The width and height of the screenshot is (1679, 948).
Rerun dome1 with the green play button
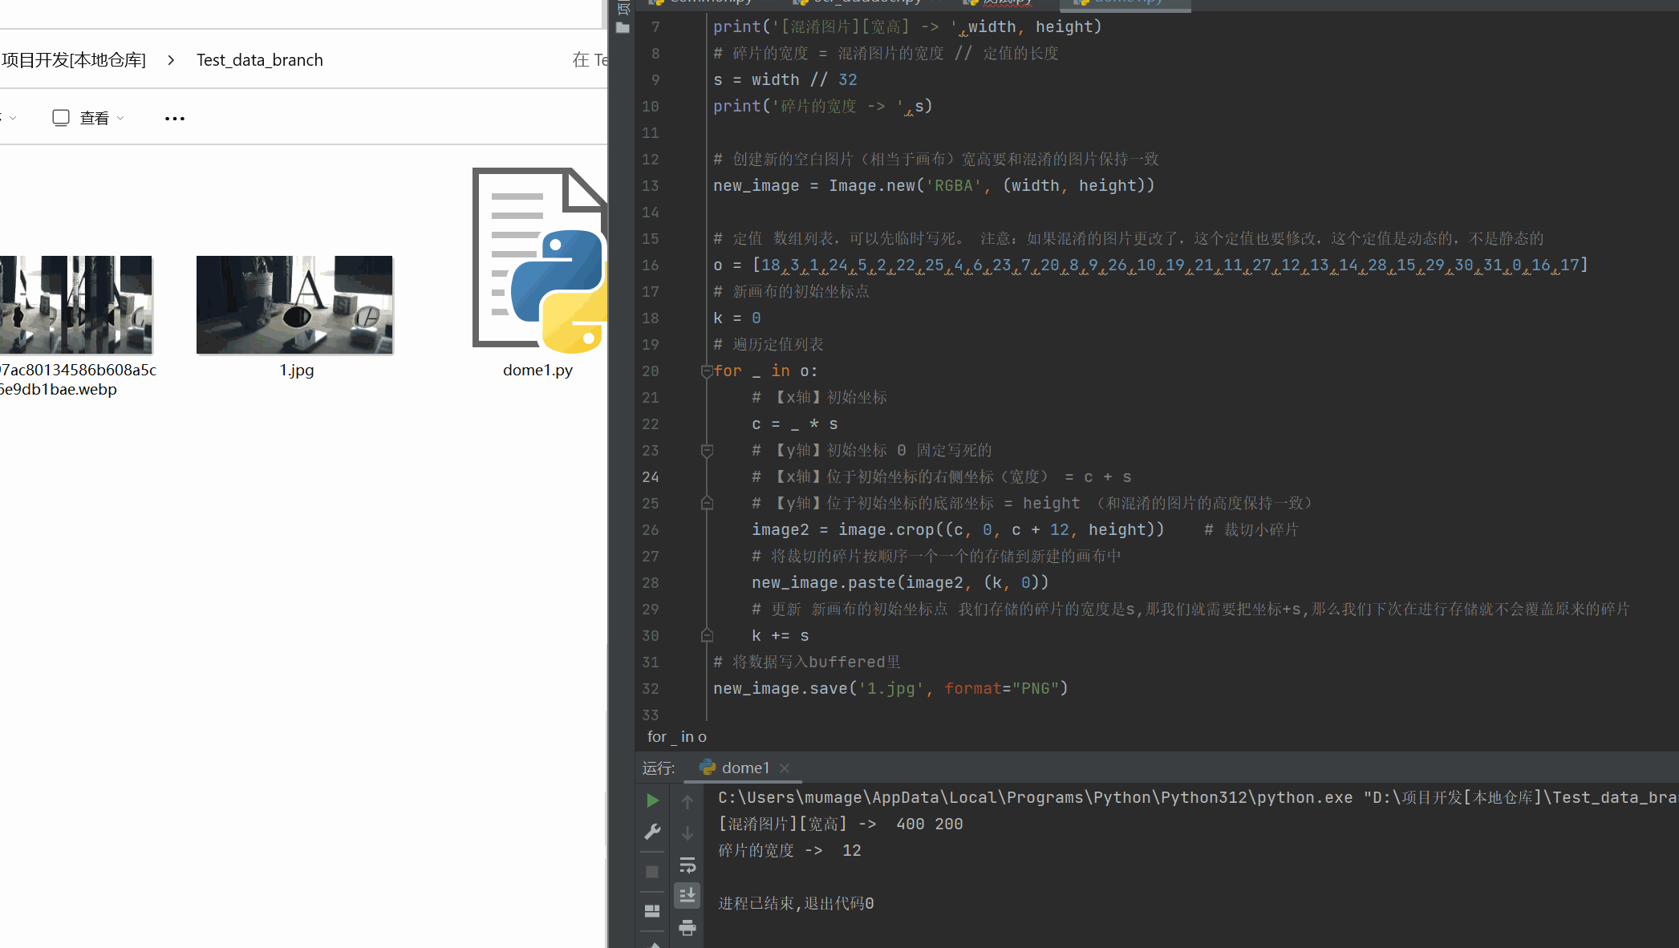pyautogui.click(x=652, y=800)
